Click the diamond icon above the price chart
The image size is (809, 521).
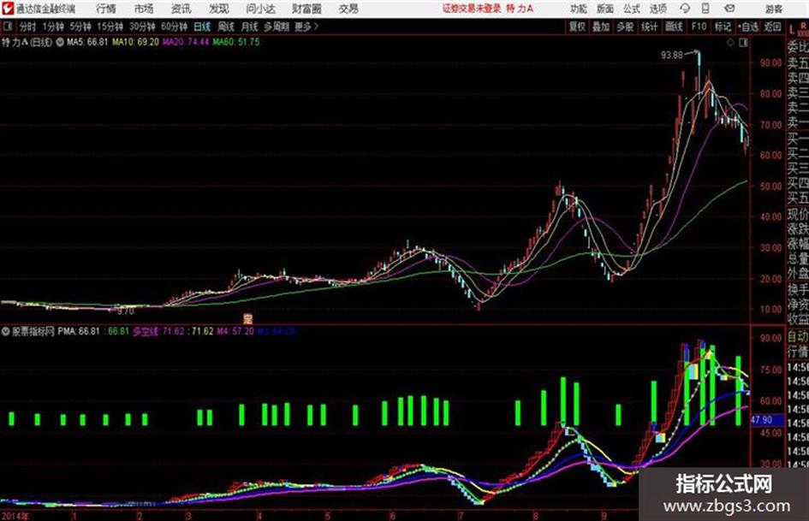pyautogui.click(x=730, y=43)
